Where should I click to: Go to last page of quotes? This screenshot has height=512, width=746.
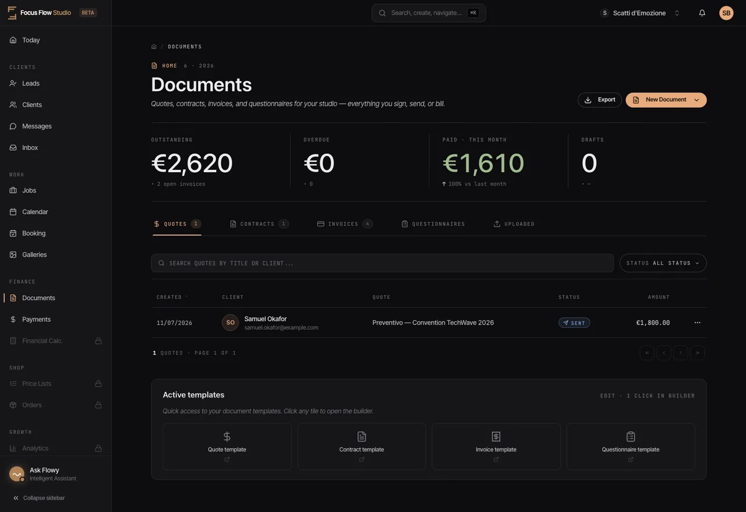[x=698, y=353]
